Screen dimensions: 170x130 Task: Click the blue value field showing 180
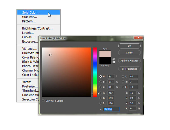coord(111,103)
